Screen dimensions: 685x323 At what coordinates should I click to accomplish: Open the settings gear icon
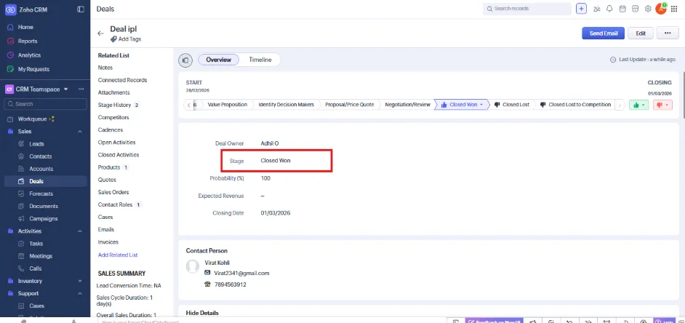click(648, 9)
